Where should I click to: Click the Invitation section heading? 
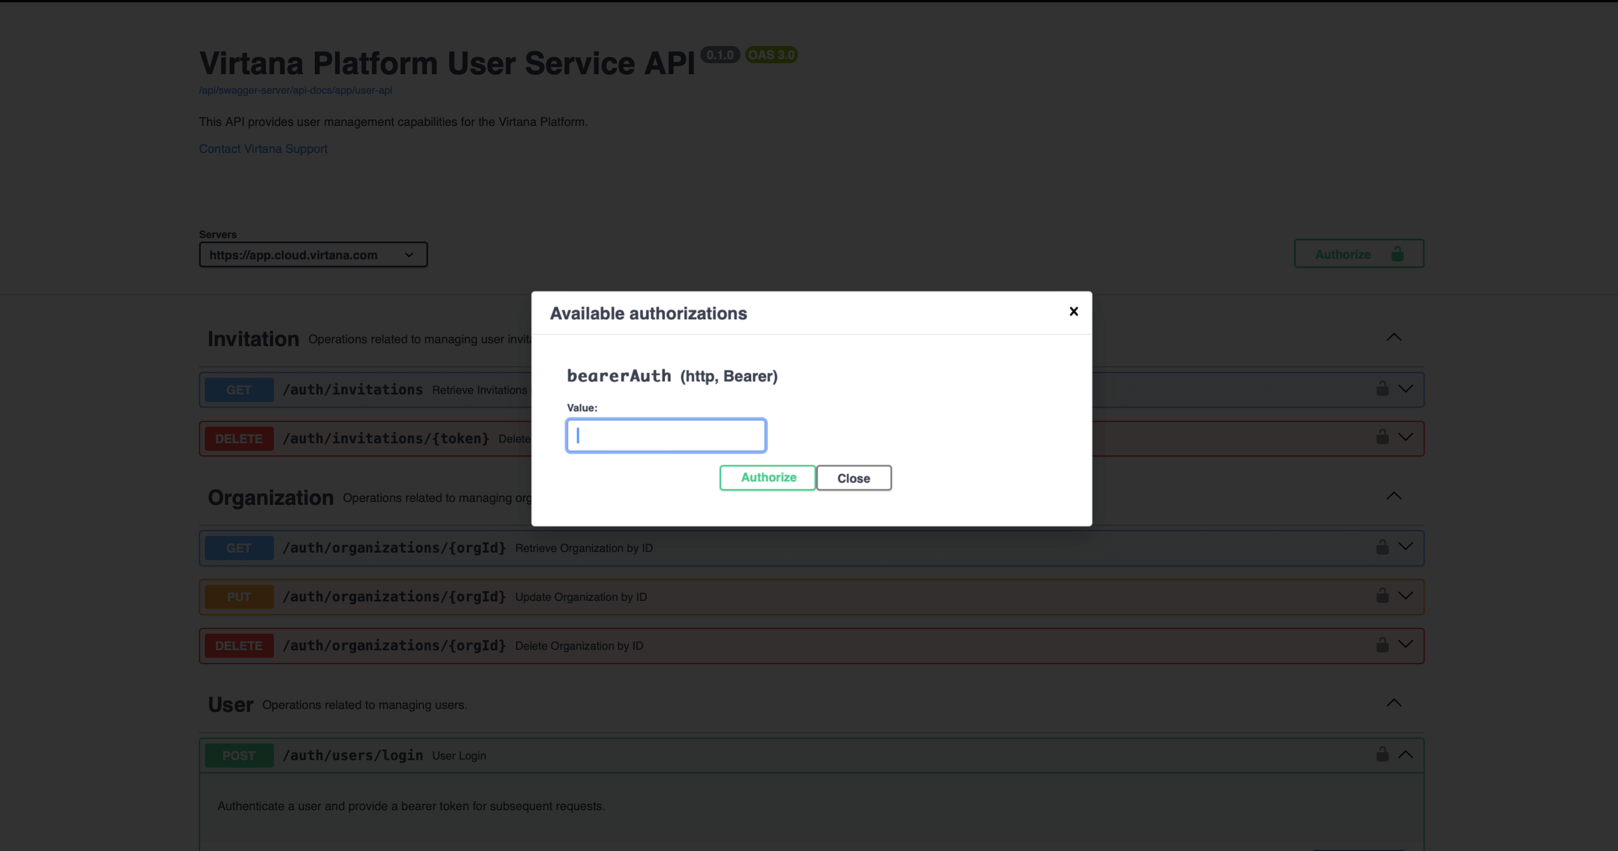pos(253,339)
